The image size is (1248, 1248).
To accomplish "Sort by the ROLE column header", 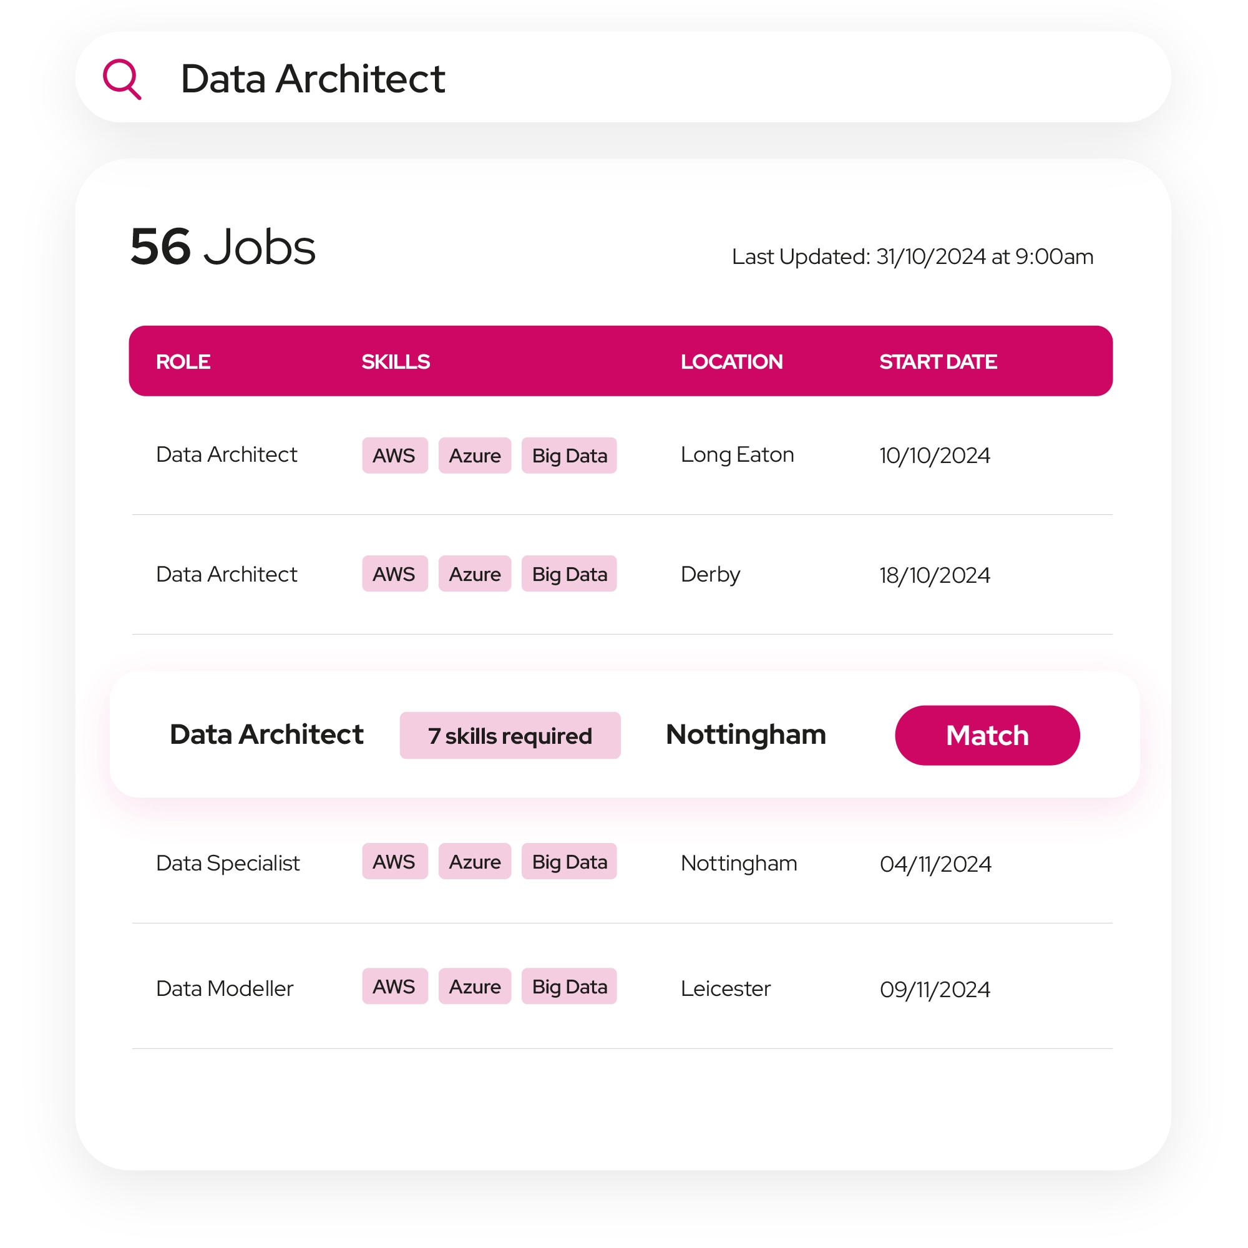I will (183, 362).
